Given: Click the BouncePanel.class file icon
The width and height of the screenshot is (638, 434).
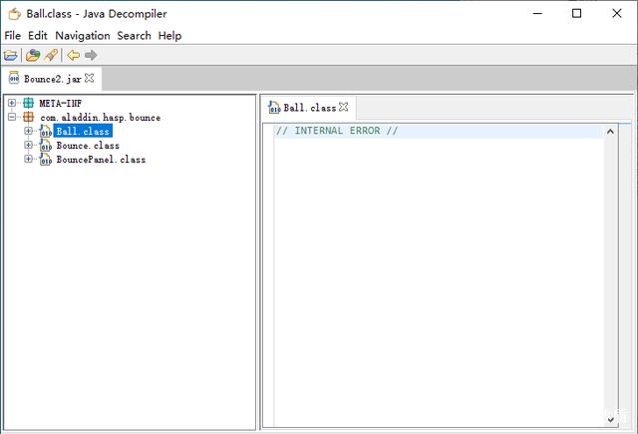Looking at the screenshot, I should tap(46, 160).
